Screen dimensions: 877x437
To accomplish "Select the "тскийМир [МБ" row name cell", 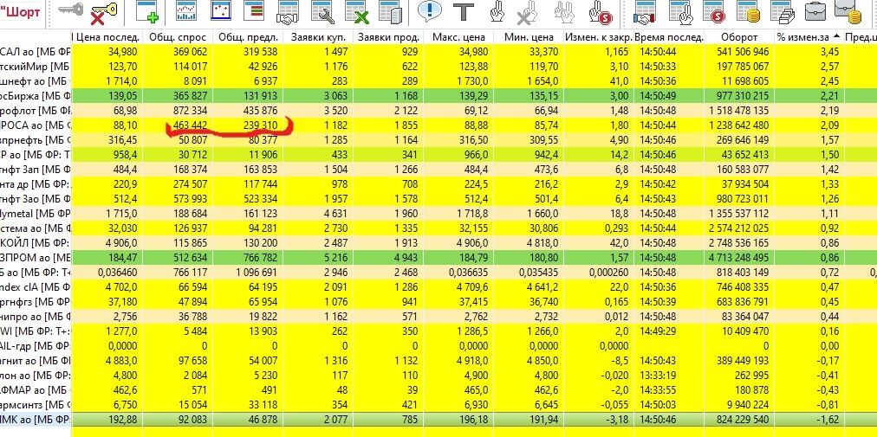I will [x=36, y=67].
